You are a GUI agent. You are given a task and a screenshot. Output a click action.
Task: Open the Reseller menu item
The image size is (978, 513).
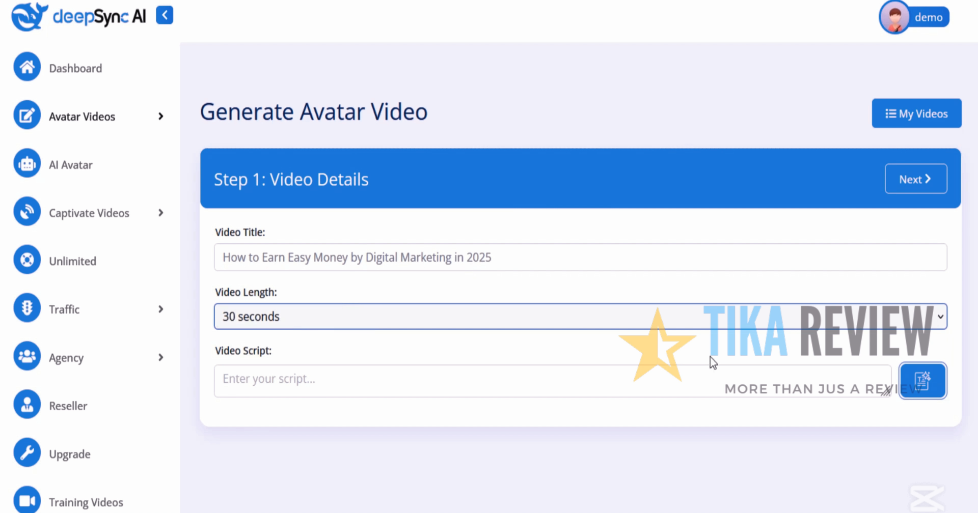click(68, 406)
